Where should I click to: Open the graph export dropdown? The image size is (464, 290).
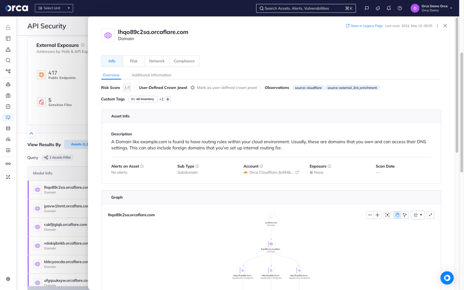click(417, 215)
